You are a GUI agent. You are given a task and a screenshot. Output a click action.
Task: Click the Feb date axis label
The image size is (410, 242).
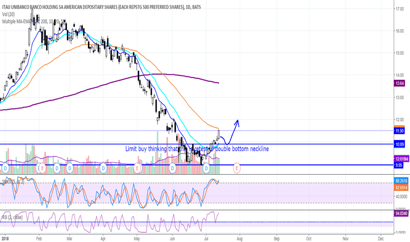pos(39,238)
